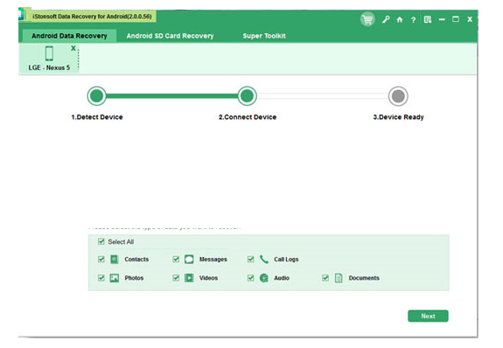Screen dimensions: 503x348
Task: Uncheck the Documents checkbox
Action: point(325,278)
